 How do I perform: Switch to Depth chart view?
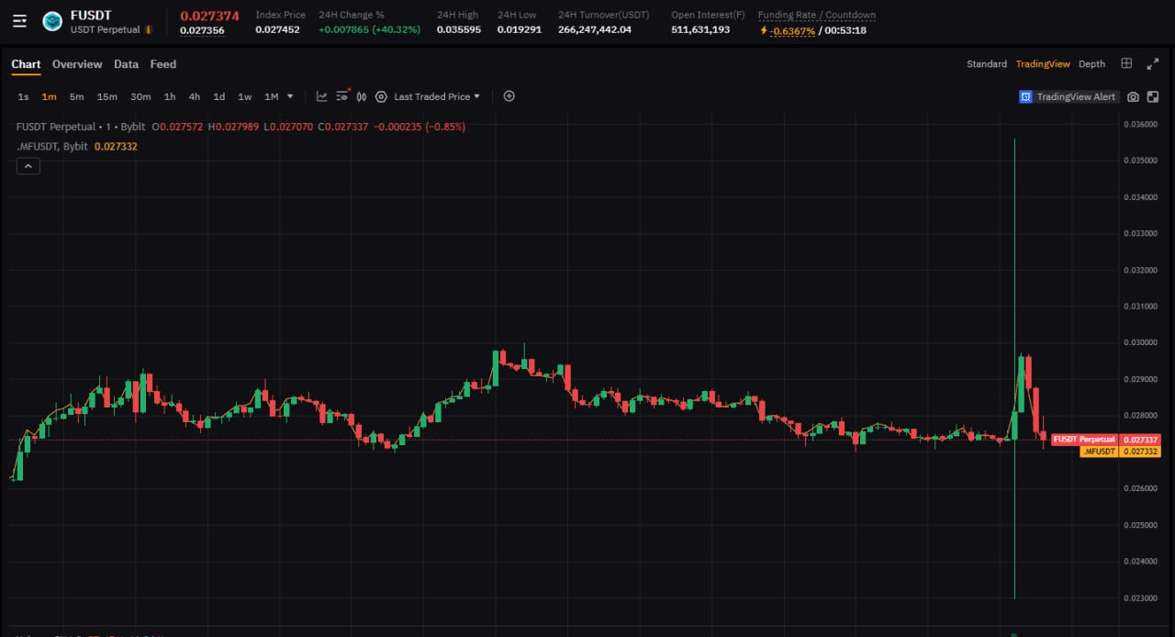coord(1091,64)
